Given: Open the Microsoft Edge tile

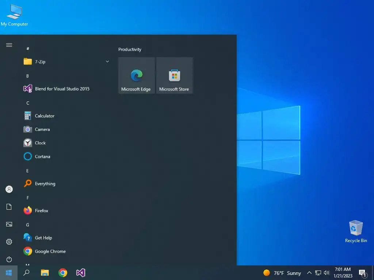Looking at the screenshot, I should click(x=137, y=75).
